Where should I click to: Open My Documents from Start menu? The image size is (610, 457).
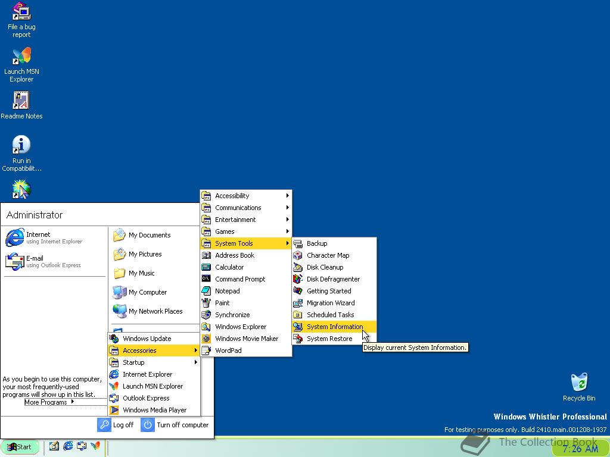(142, 235)
